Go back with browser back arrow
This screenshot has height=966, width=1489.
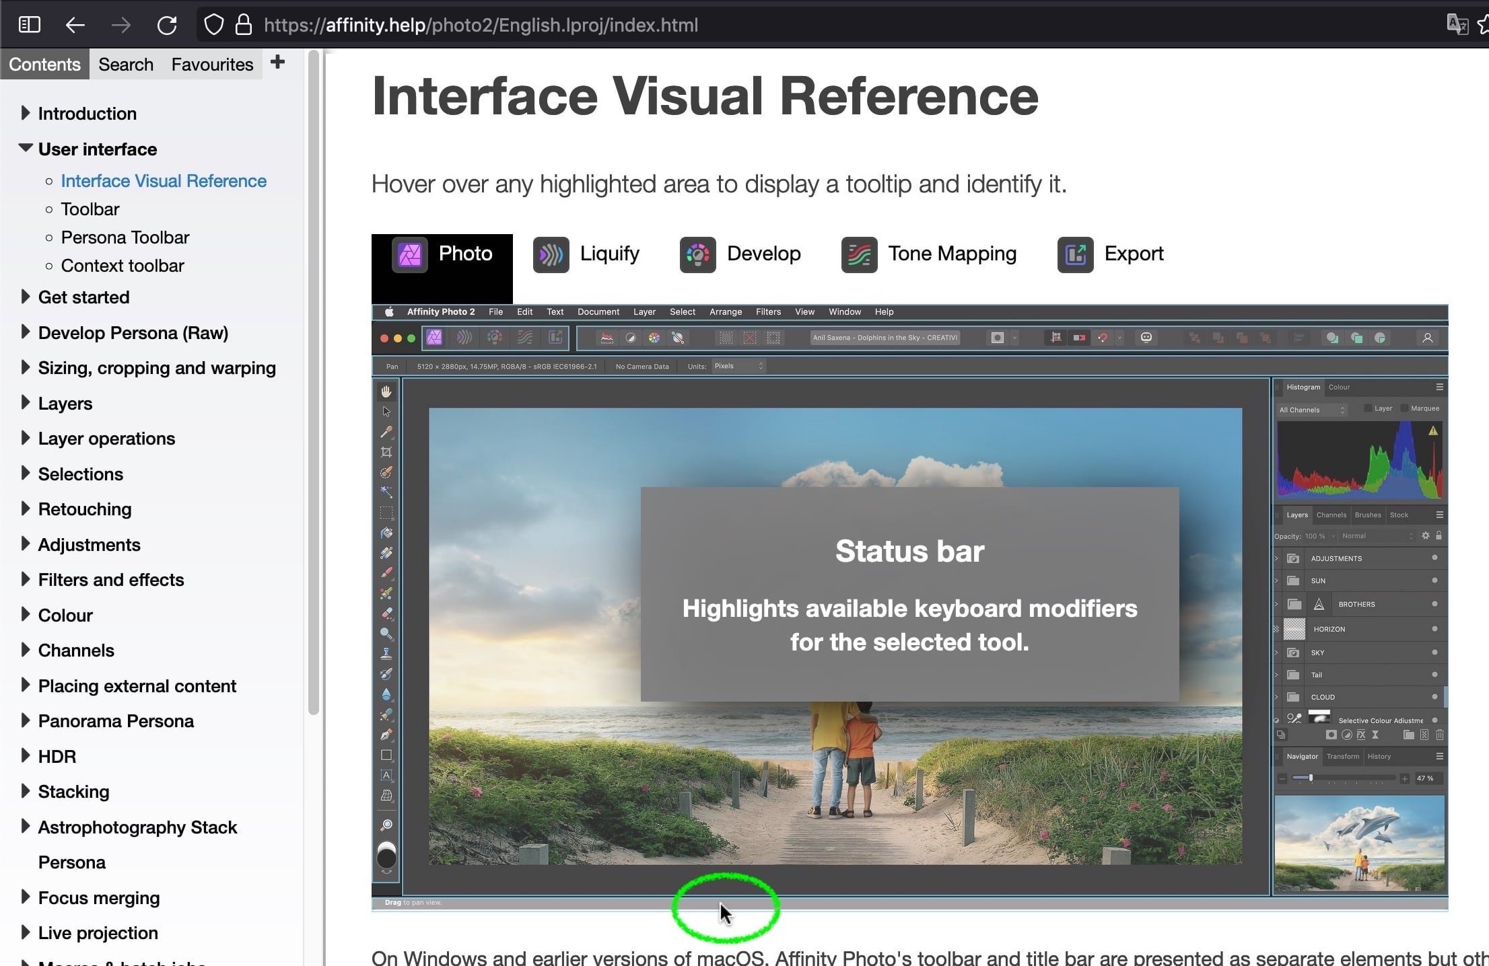tap(75, 26)
